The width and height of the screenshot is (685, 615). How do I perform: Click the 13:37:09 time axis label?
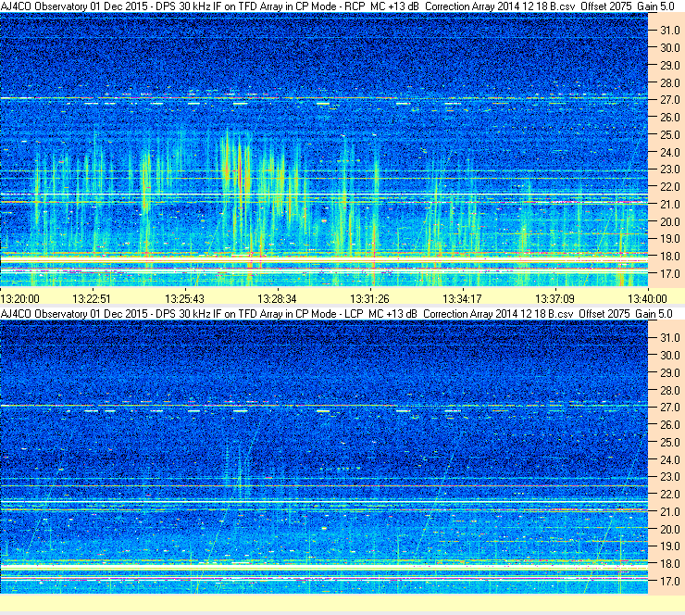pyautogui.click(x=554, y=299)
